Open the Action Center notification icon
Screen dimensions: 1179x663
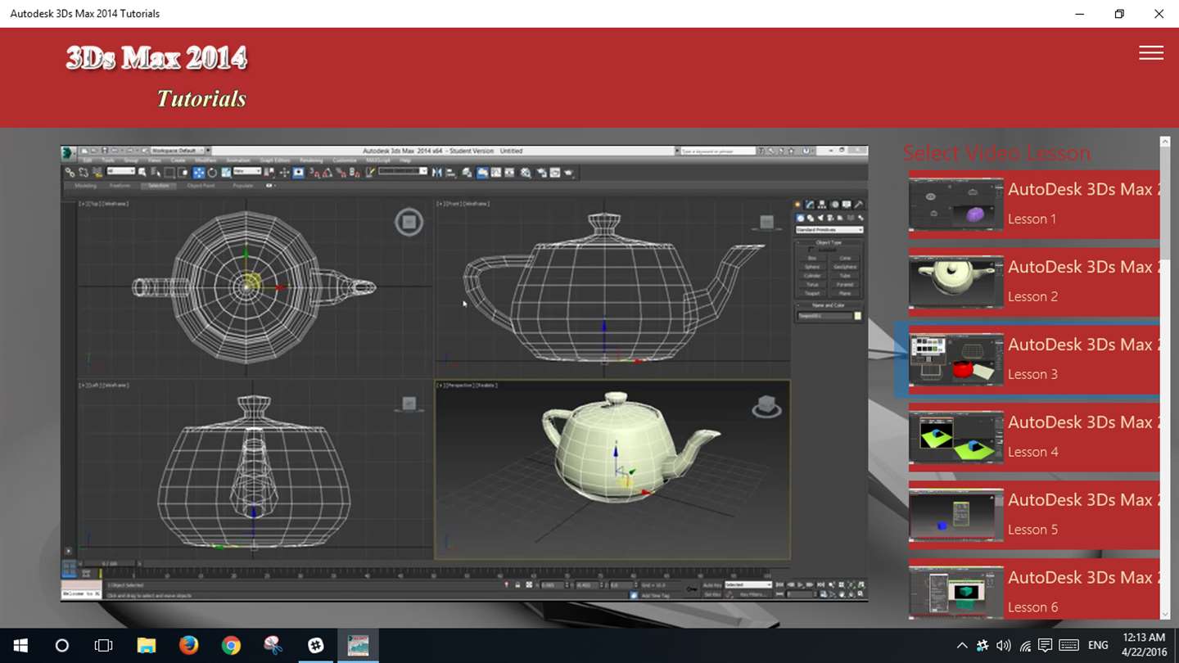pyautogui.click(x=1045, y=645)
